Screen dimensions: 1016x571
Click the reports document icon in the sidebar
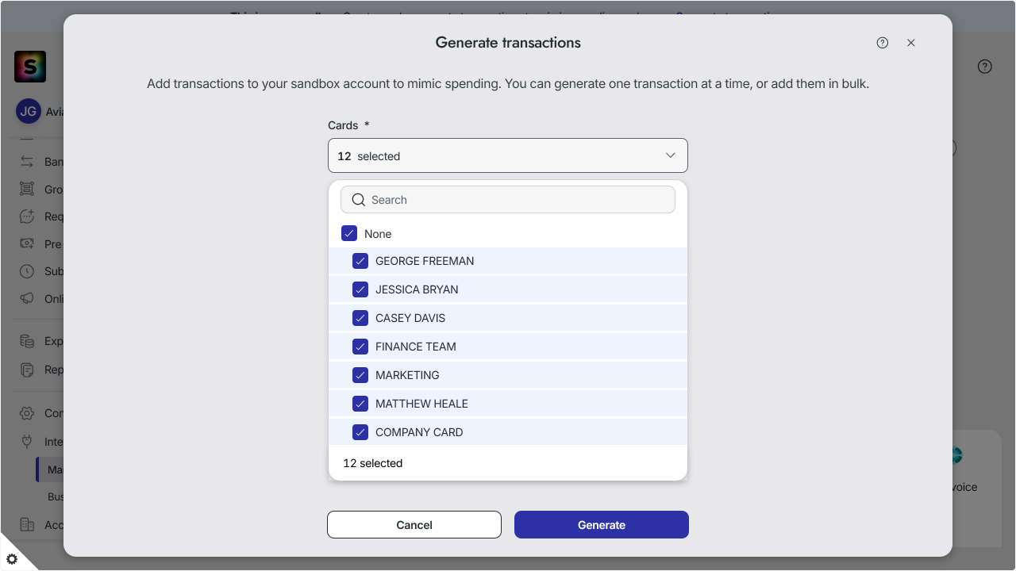[x=27, y=370]
